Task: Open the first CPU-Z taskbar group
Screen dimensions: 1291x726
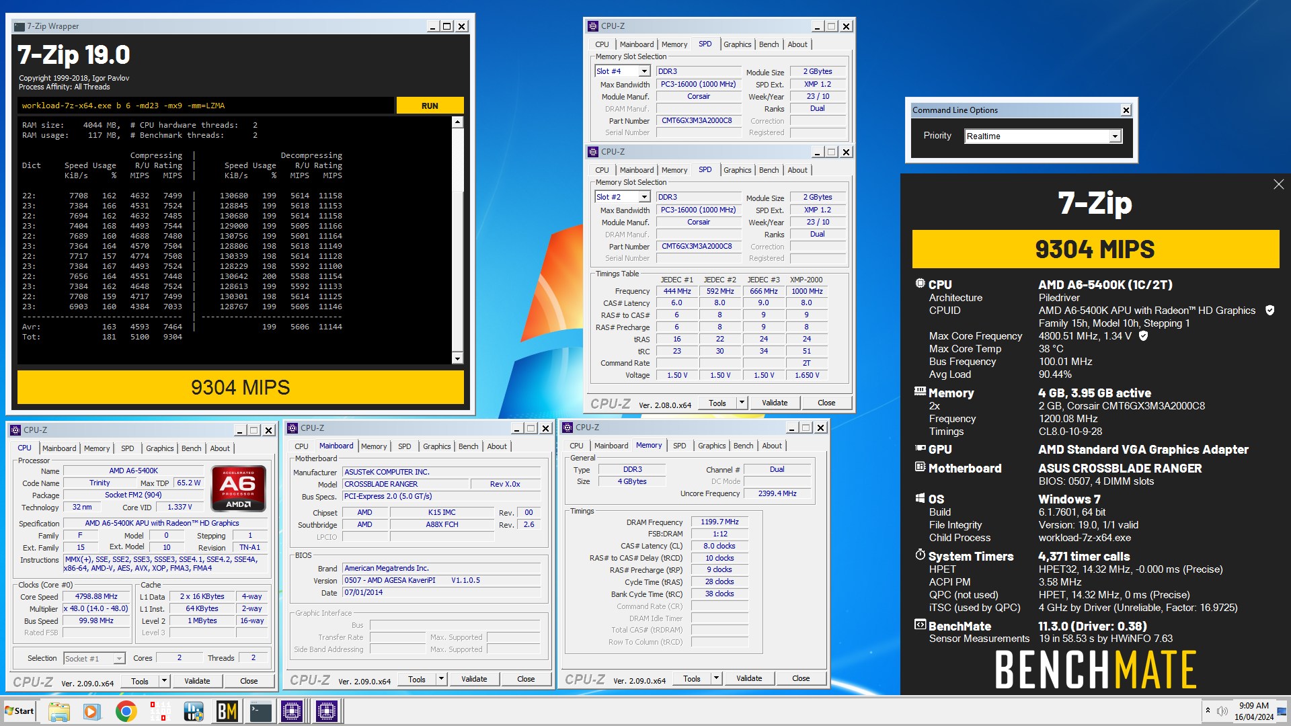Action: (x=292, y=711)
